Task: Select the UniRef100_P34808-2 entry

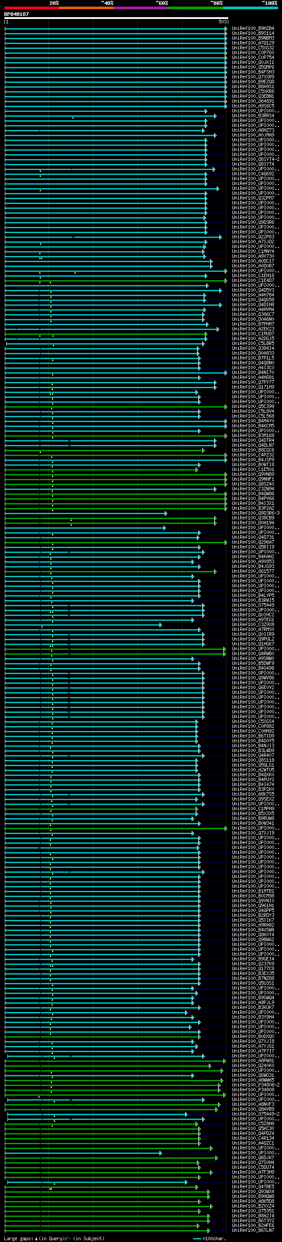Action: (x=256, y=1085)
